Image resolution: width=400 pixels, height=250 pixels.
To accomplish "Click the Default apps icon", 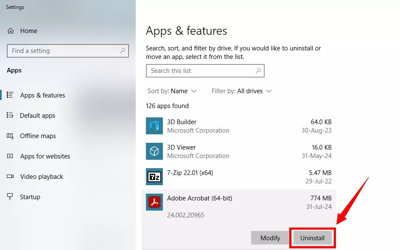I will (x=10, y=115).
